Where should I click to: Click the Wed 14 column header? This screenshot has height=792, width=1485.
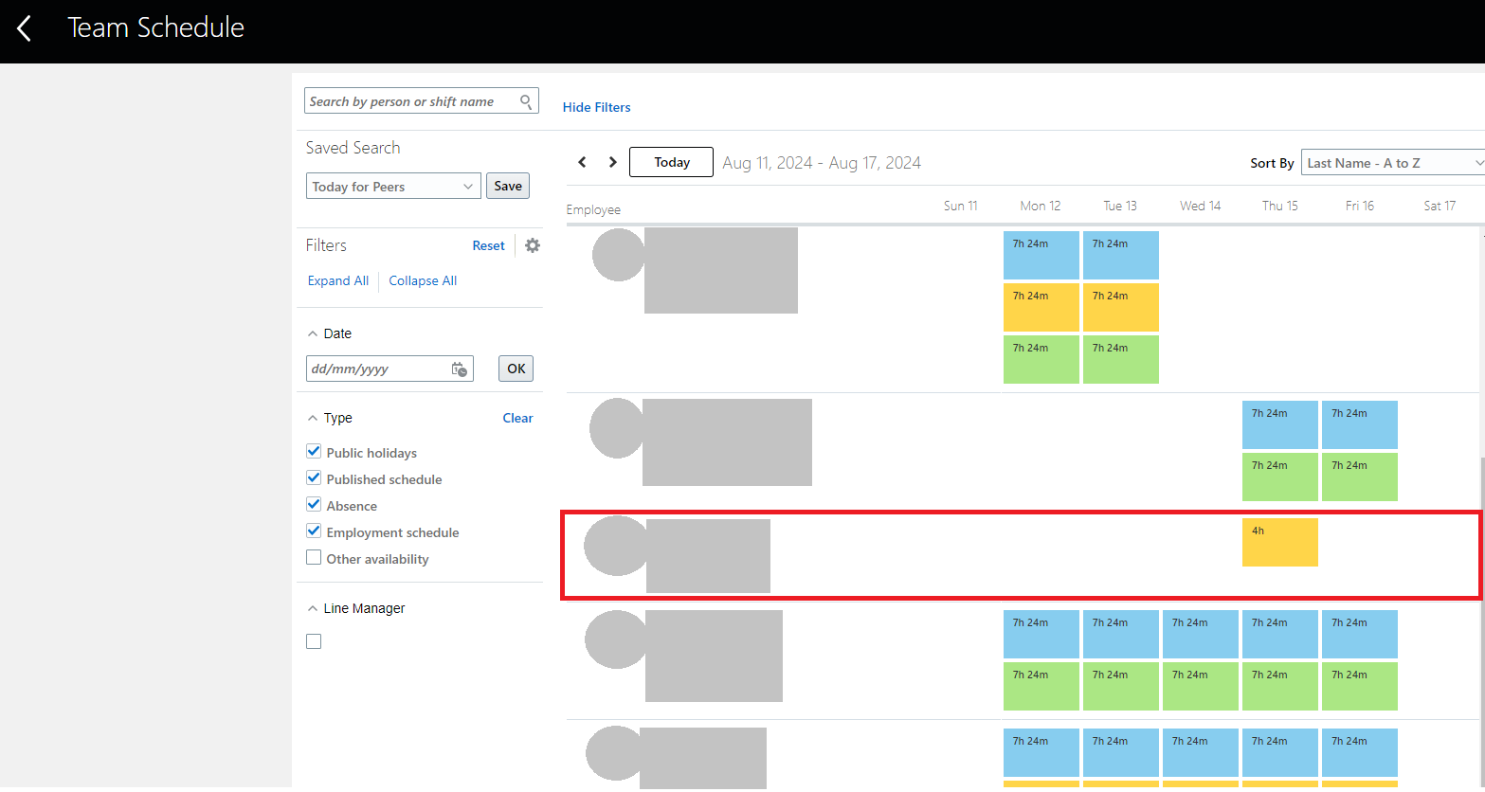click(x=1201, y=206)
